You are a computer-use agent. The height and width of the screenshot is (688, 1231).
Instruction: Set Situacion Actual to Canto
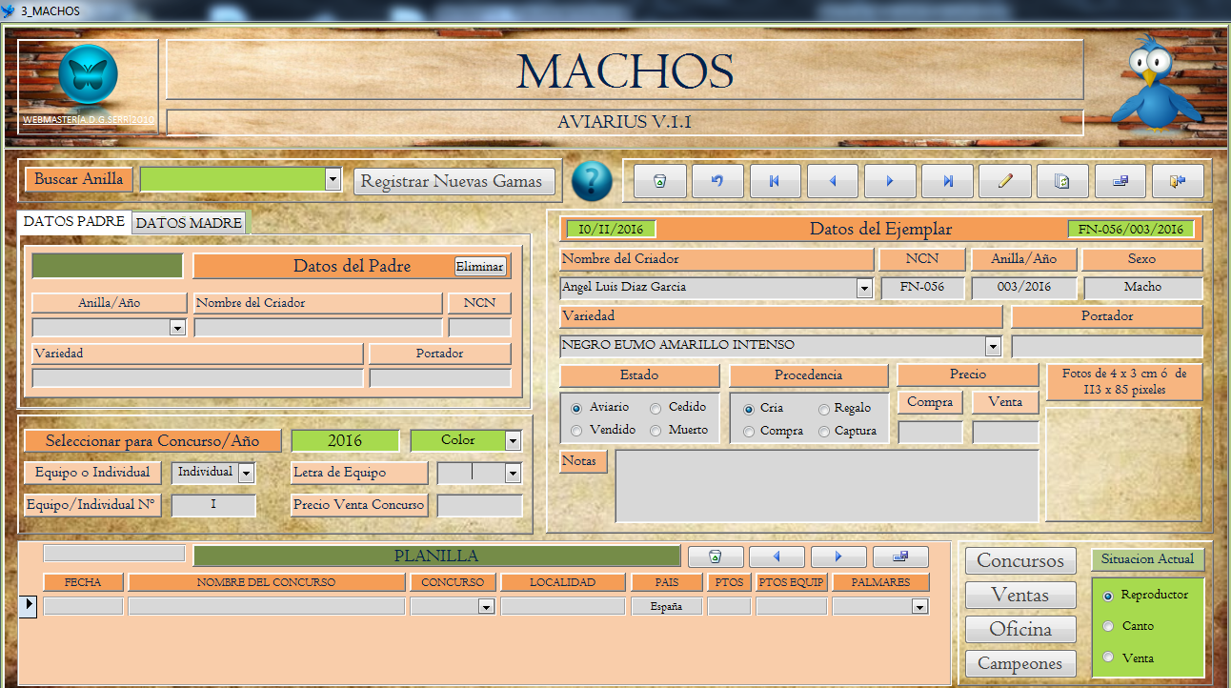coord(1108,626)
